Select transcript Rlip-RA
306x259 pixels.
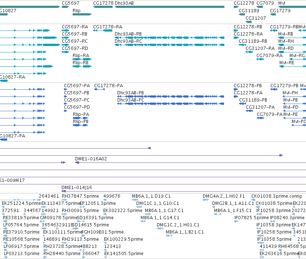pos(82,59)
